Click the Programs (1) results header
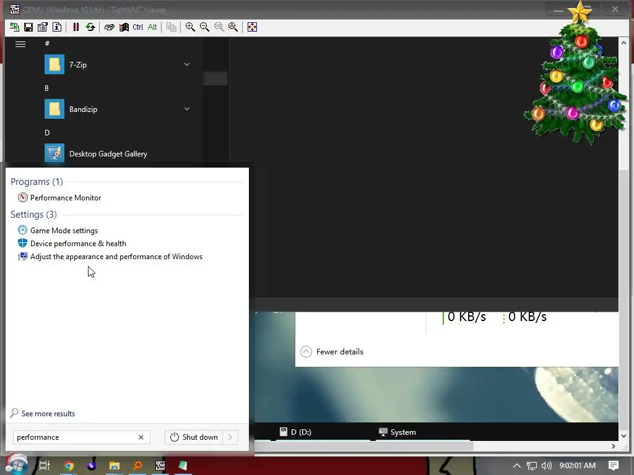Screen dimensions: 634x475 (x=37, y=182)
